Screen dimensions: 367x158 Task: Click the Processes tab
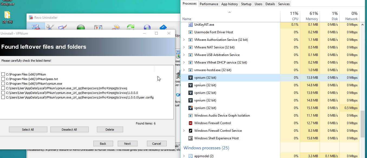coord(189,4)
